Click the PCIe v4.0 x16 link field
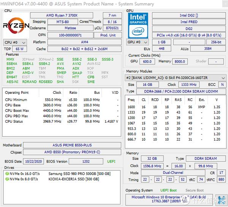The width and height of the screenshot is (228, 207). click(x=189, y=35)
